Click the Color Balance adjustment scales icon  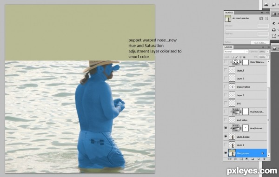pyautogui.click(x=236, y=62)
